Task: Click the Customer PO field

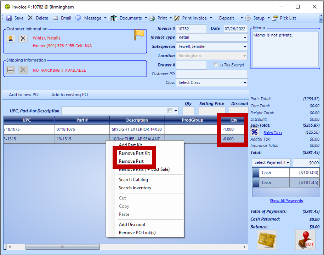Action: [x=212, y=74]
